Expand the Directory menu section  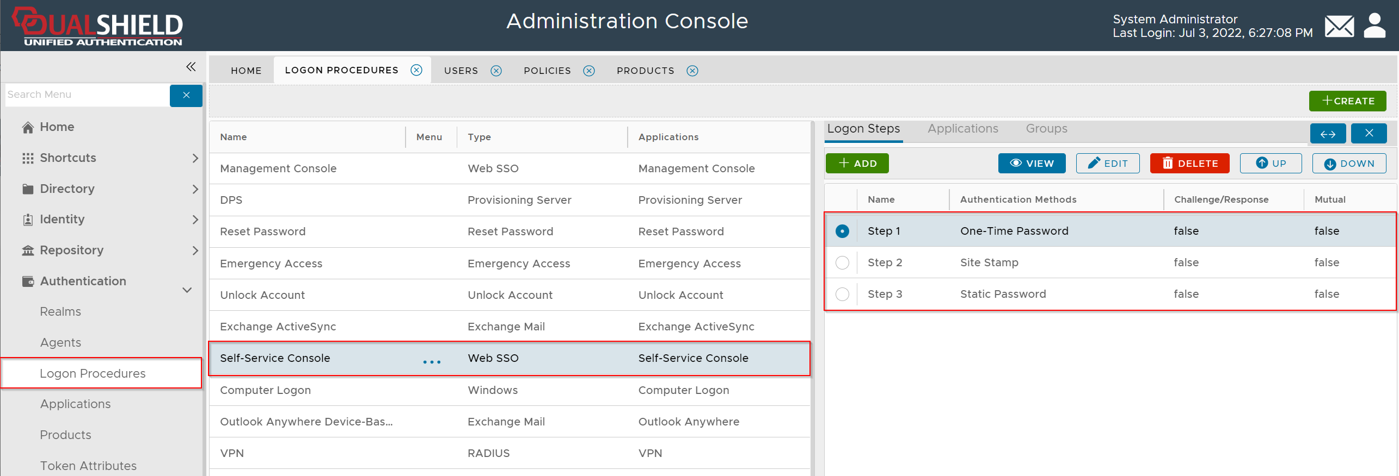[x=195, y=189]
